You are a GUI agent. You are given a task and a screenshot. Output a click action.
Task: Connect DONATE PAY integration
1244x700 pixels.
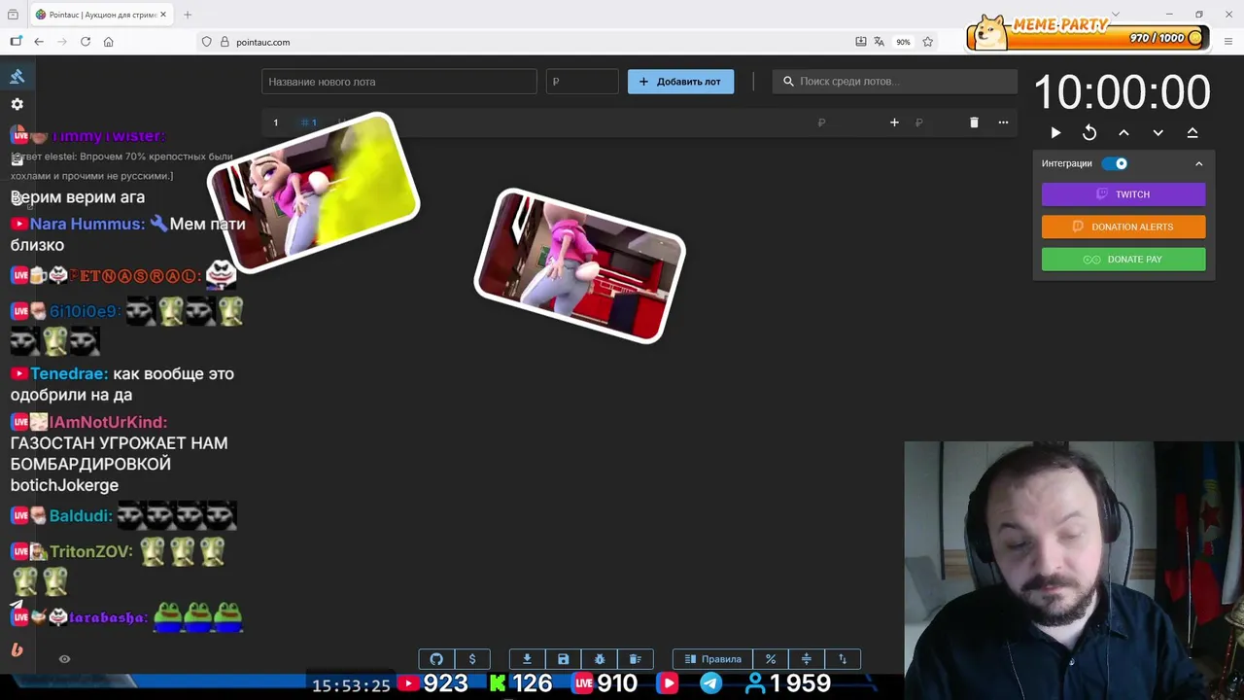point(1123,260)
